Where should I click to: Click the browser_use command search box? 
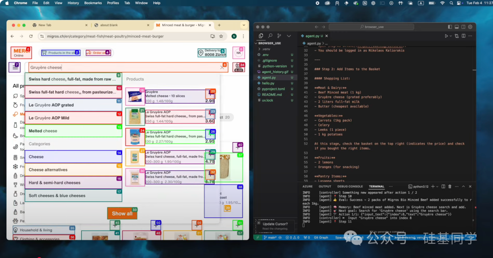click(x=371, y=27)
